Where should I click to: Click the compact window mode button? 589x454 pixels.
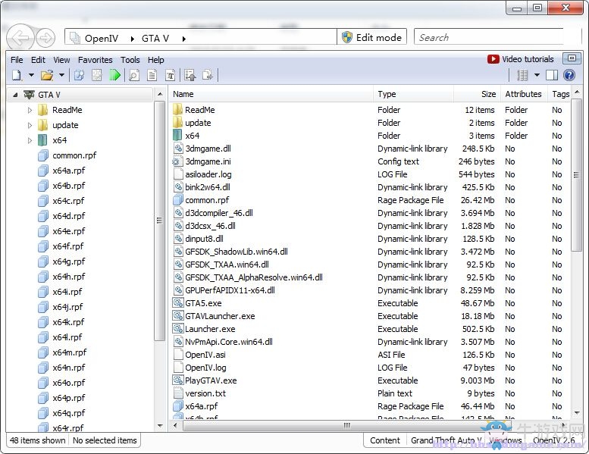572,58
